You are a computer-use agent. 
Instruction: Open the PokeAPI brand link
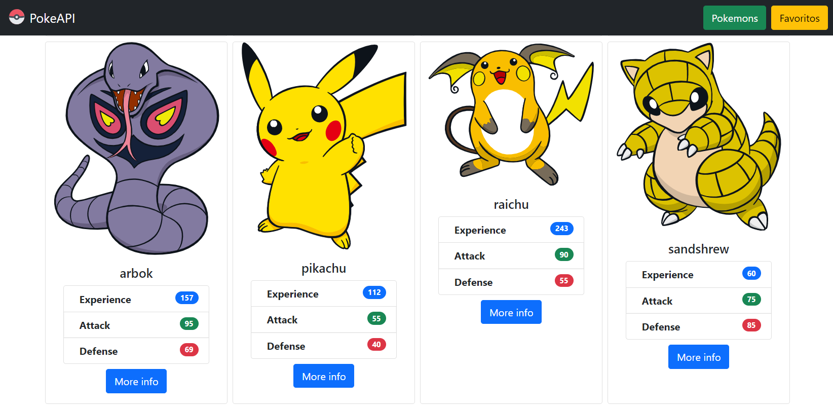pyautogui.click(x=52, y=18)
